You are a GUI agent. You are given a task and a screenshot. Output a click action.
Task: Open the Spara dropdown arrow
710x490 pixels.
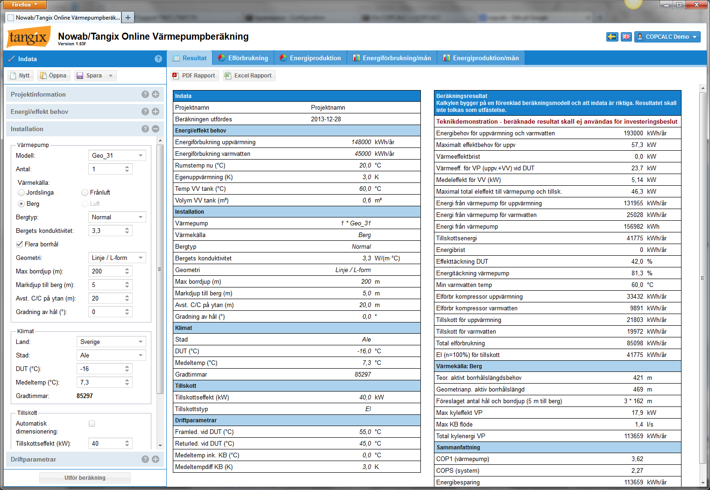(x=111, y=76)
